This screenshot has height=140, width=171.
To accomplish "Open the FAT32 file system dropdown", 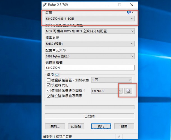I will coord(90,44).
